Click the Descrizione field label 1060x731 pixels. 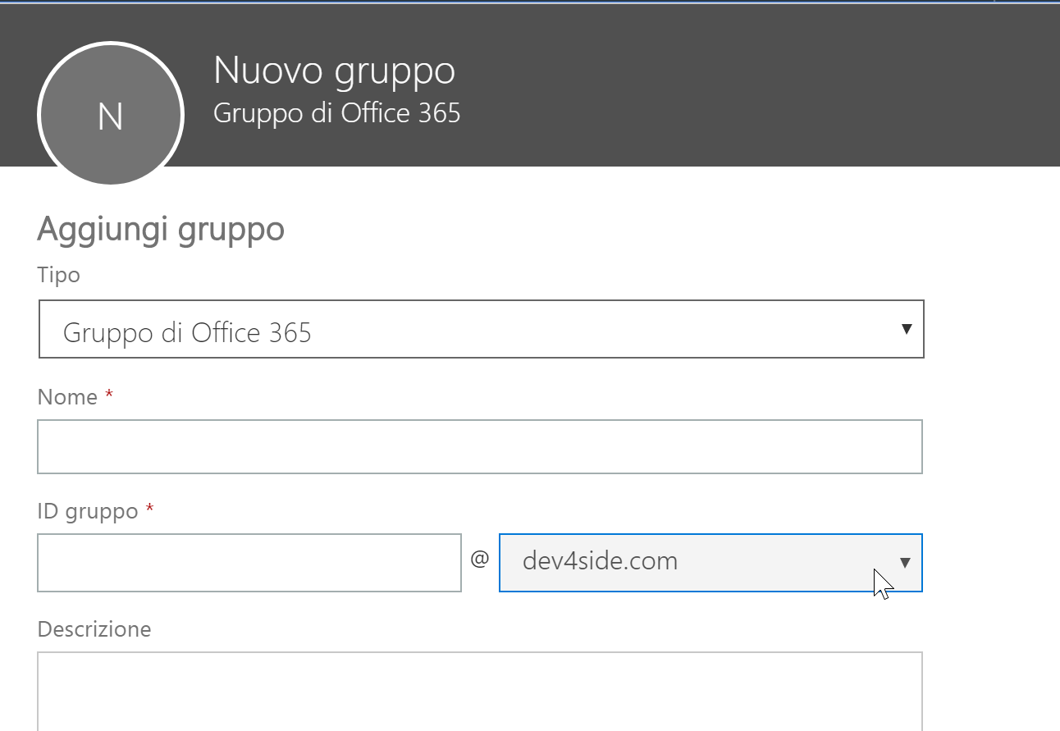pos(94,629)
